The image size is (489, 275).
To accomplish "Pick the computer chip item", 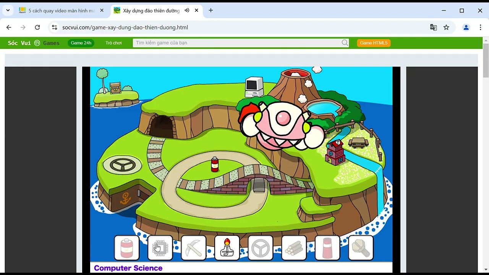I will coord(160,248).
